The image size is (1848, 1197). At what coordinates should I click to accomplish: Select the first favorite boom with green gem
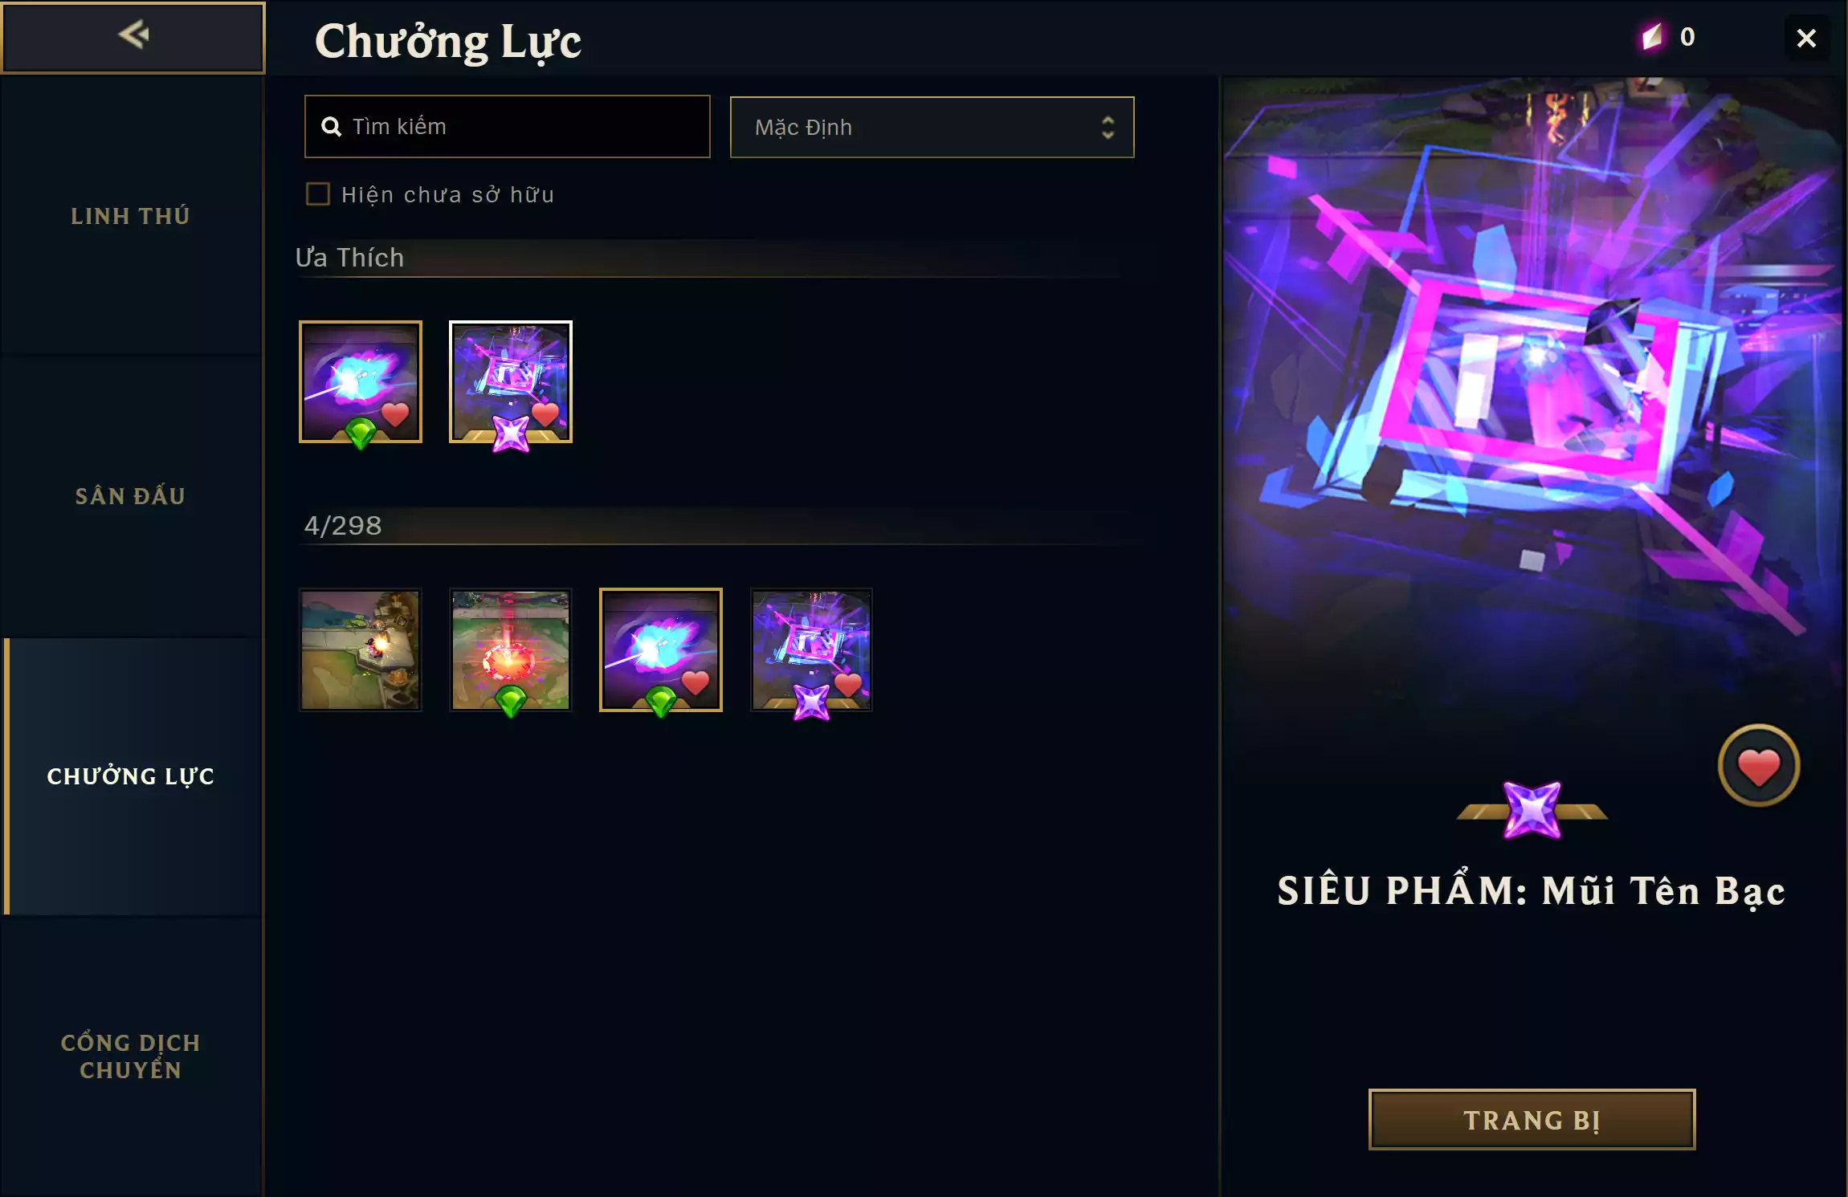point(361,382)
